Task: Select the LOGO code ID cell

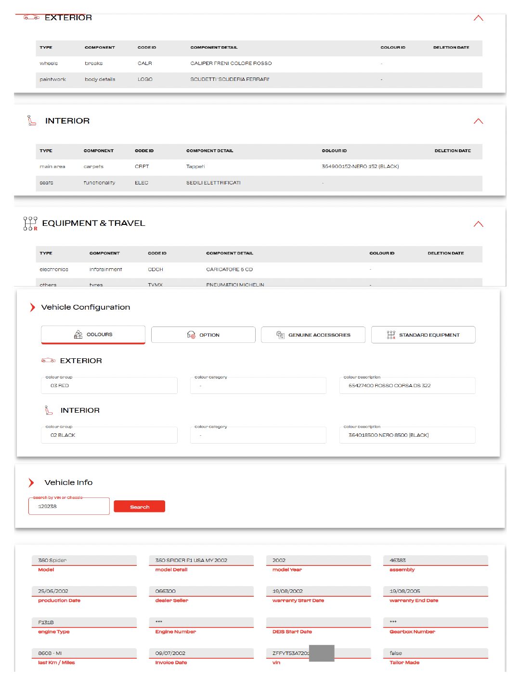Action: pyautogui.click(x=145, y=79)
